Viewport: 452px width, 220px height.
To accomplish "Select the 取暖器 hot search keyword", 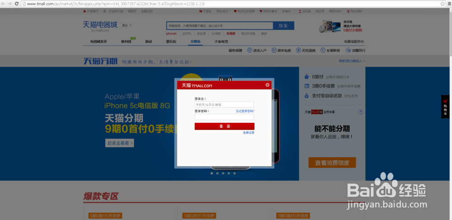I will [231, 34].
